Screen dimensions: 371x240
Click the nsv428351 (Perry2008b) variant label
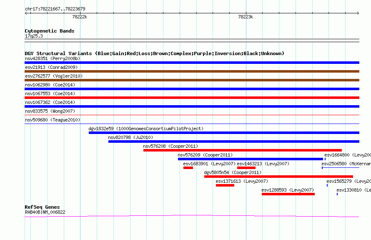pos(53,58)
